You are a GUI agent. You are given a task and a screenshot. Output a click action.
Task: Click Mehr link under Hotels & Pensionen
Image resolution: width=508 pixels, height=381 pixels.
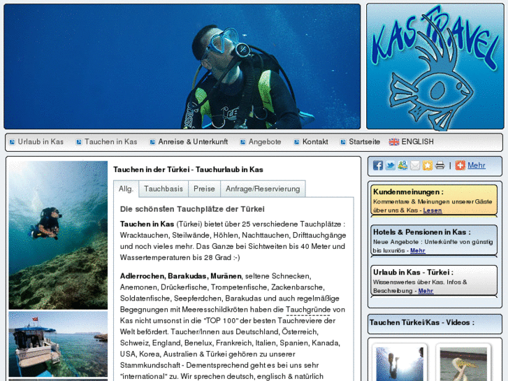coord(418,250)
